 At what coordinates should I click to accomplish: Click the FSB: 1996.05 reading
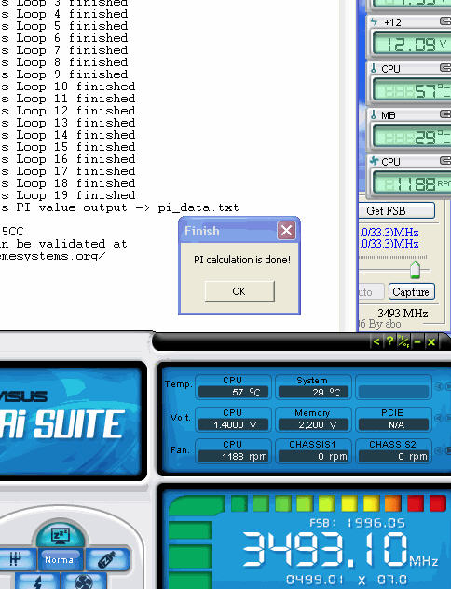357,523
